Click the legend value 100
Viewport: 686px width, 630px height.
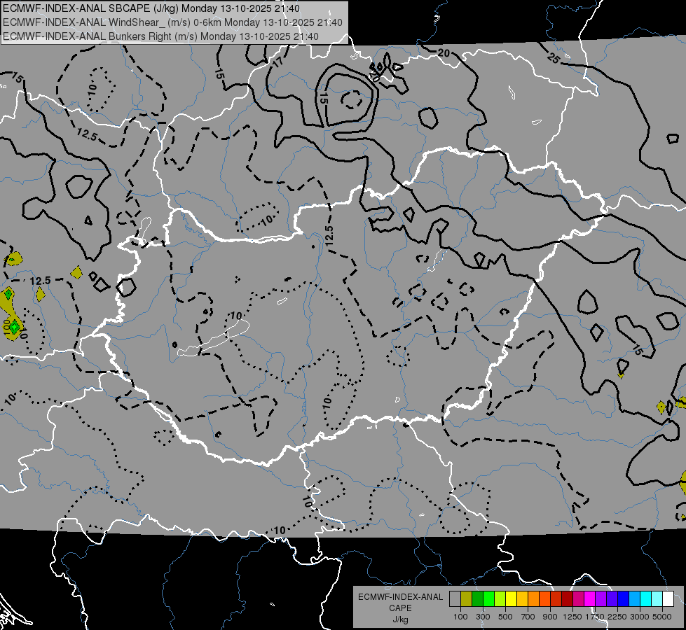click(x=460, y=617)
